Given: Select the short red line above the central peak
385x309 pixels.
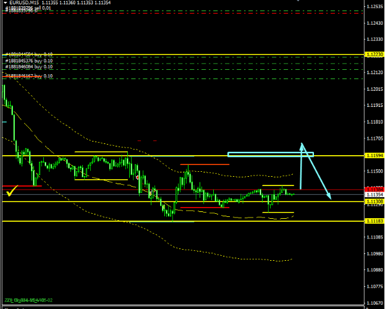Looking at the screenshot, I should (x=205, y=164).
